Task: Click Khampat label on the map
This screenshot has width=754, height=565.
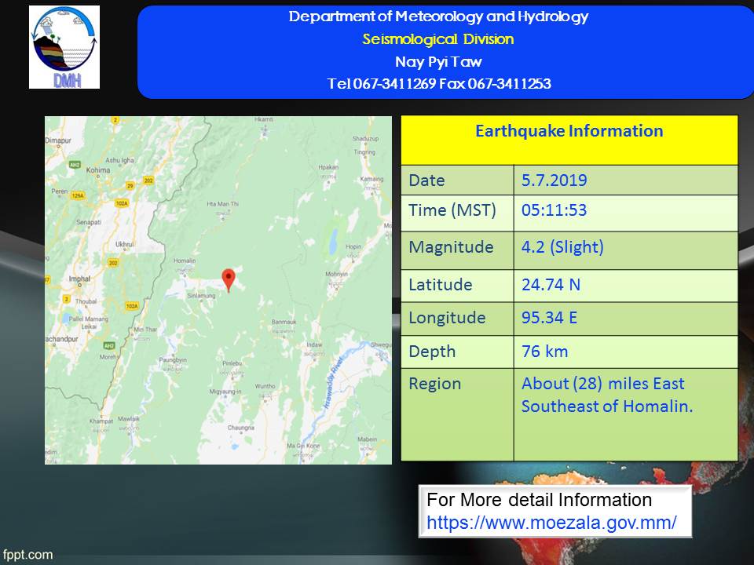Action: 101,421
